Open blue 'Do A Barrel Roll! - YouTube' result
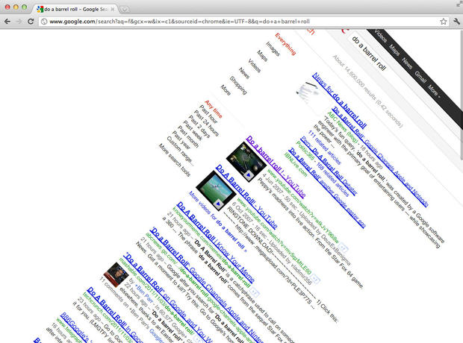The image size is (463, 343). click(x=246, y=196)
